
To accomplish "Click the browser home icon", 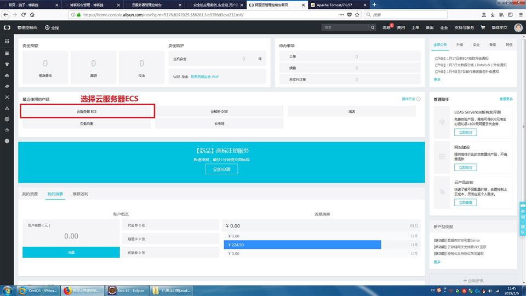I will (32, 15).
